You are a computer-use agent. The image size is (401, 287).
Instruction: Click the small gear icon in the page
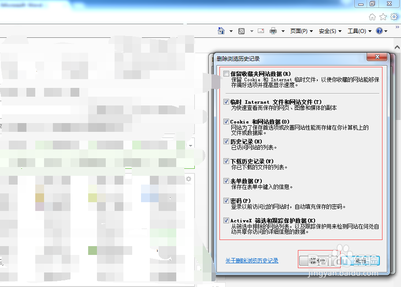tap(189, 179)
